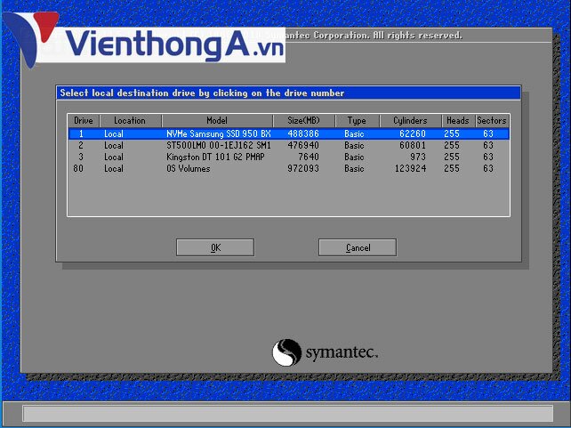This screenshot has width=571, height=428.
Task: Click the Sectors column header
Action: [492, 120]
